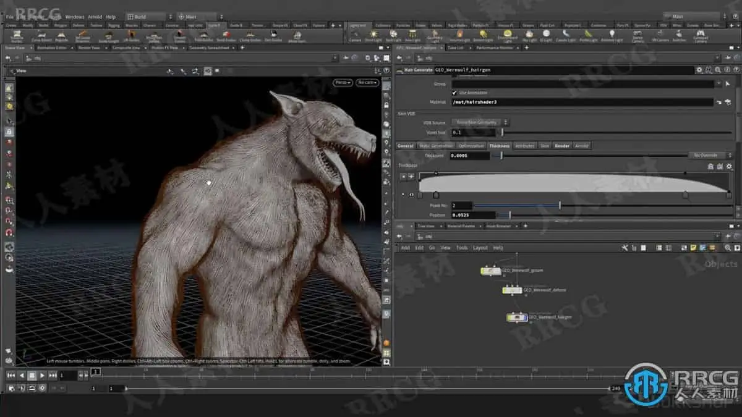Screen dimensions: 742x417
Task: Open the No Override thickness dropdown
Action: 712,156
